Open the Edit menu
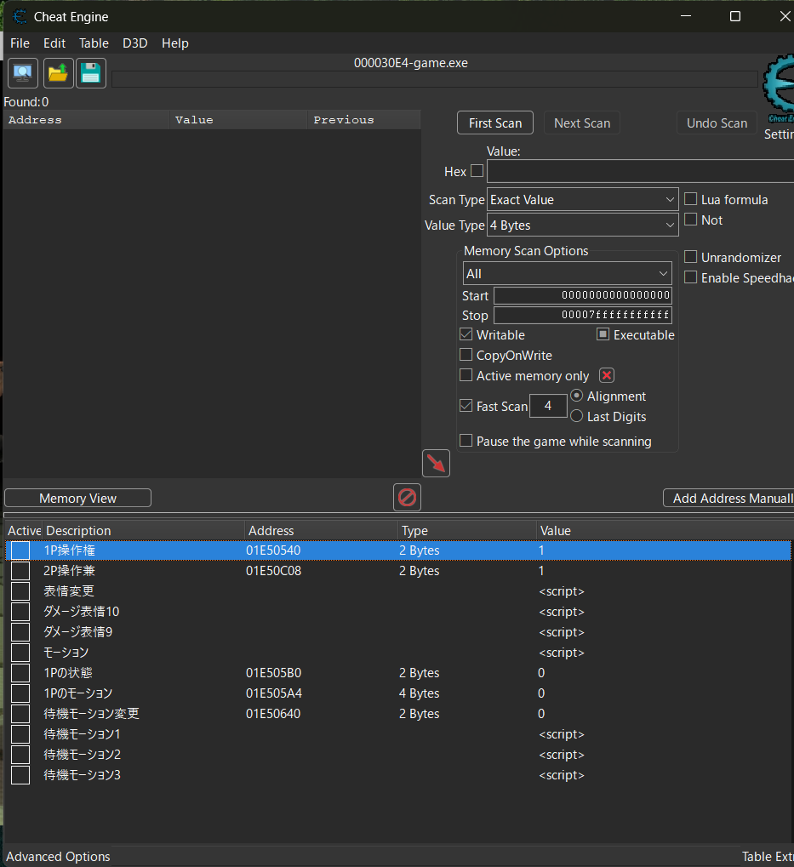Screen dimensions: 794x867 tap(54, 43)
